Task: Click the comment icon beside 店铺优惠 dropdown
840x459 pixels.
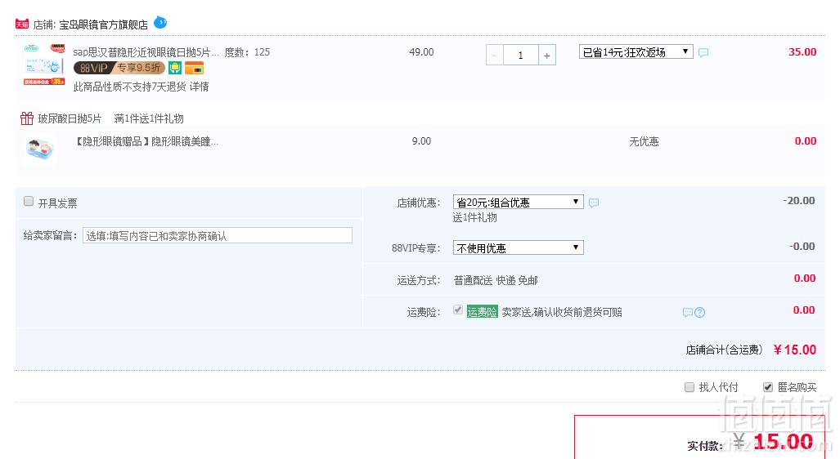Action: point(594,203)
